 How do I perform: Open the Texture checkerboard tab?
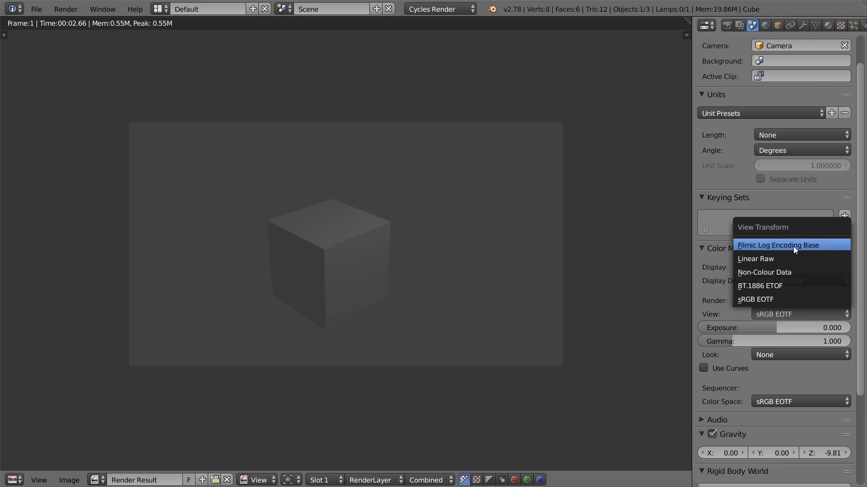point(841,26)
